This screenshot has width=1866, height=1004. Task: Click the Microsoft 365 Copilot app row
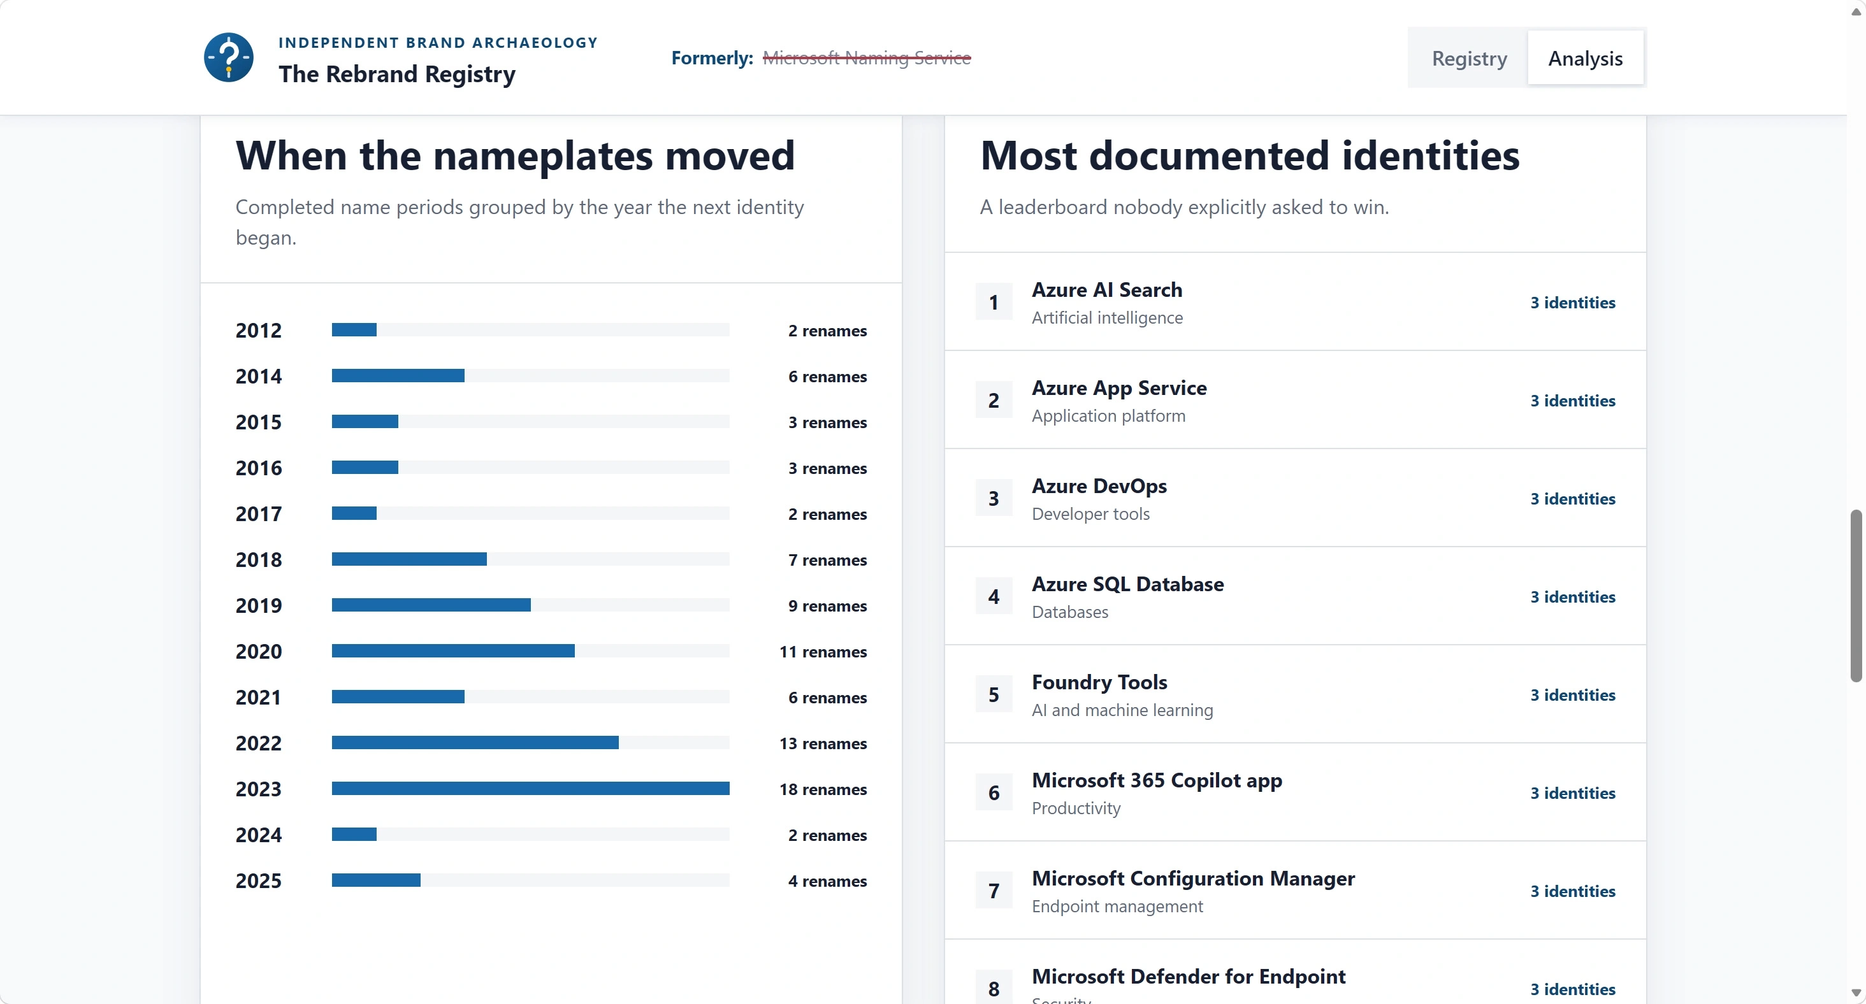click(1295, 792)
